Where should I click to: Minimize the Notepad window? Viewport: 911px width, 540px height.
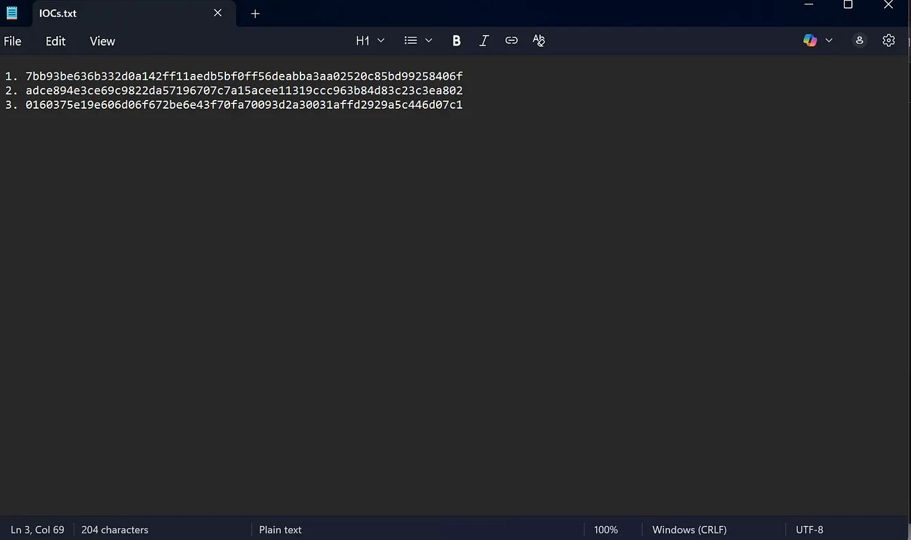coord(808,5)
